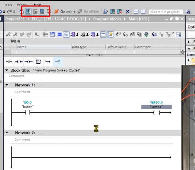The width and height of the screenshot is (195, 170).
Task: Click Program blocks in the breadcrumb
Action: [107, 19]
